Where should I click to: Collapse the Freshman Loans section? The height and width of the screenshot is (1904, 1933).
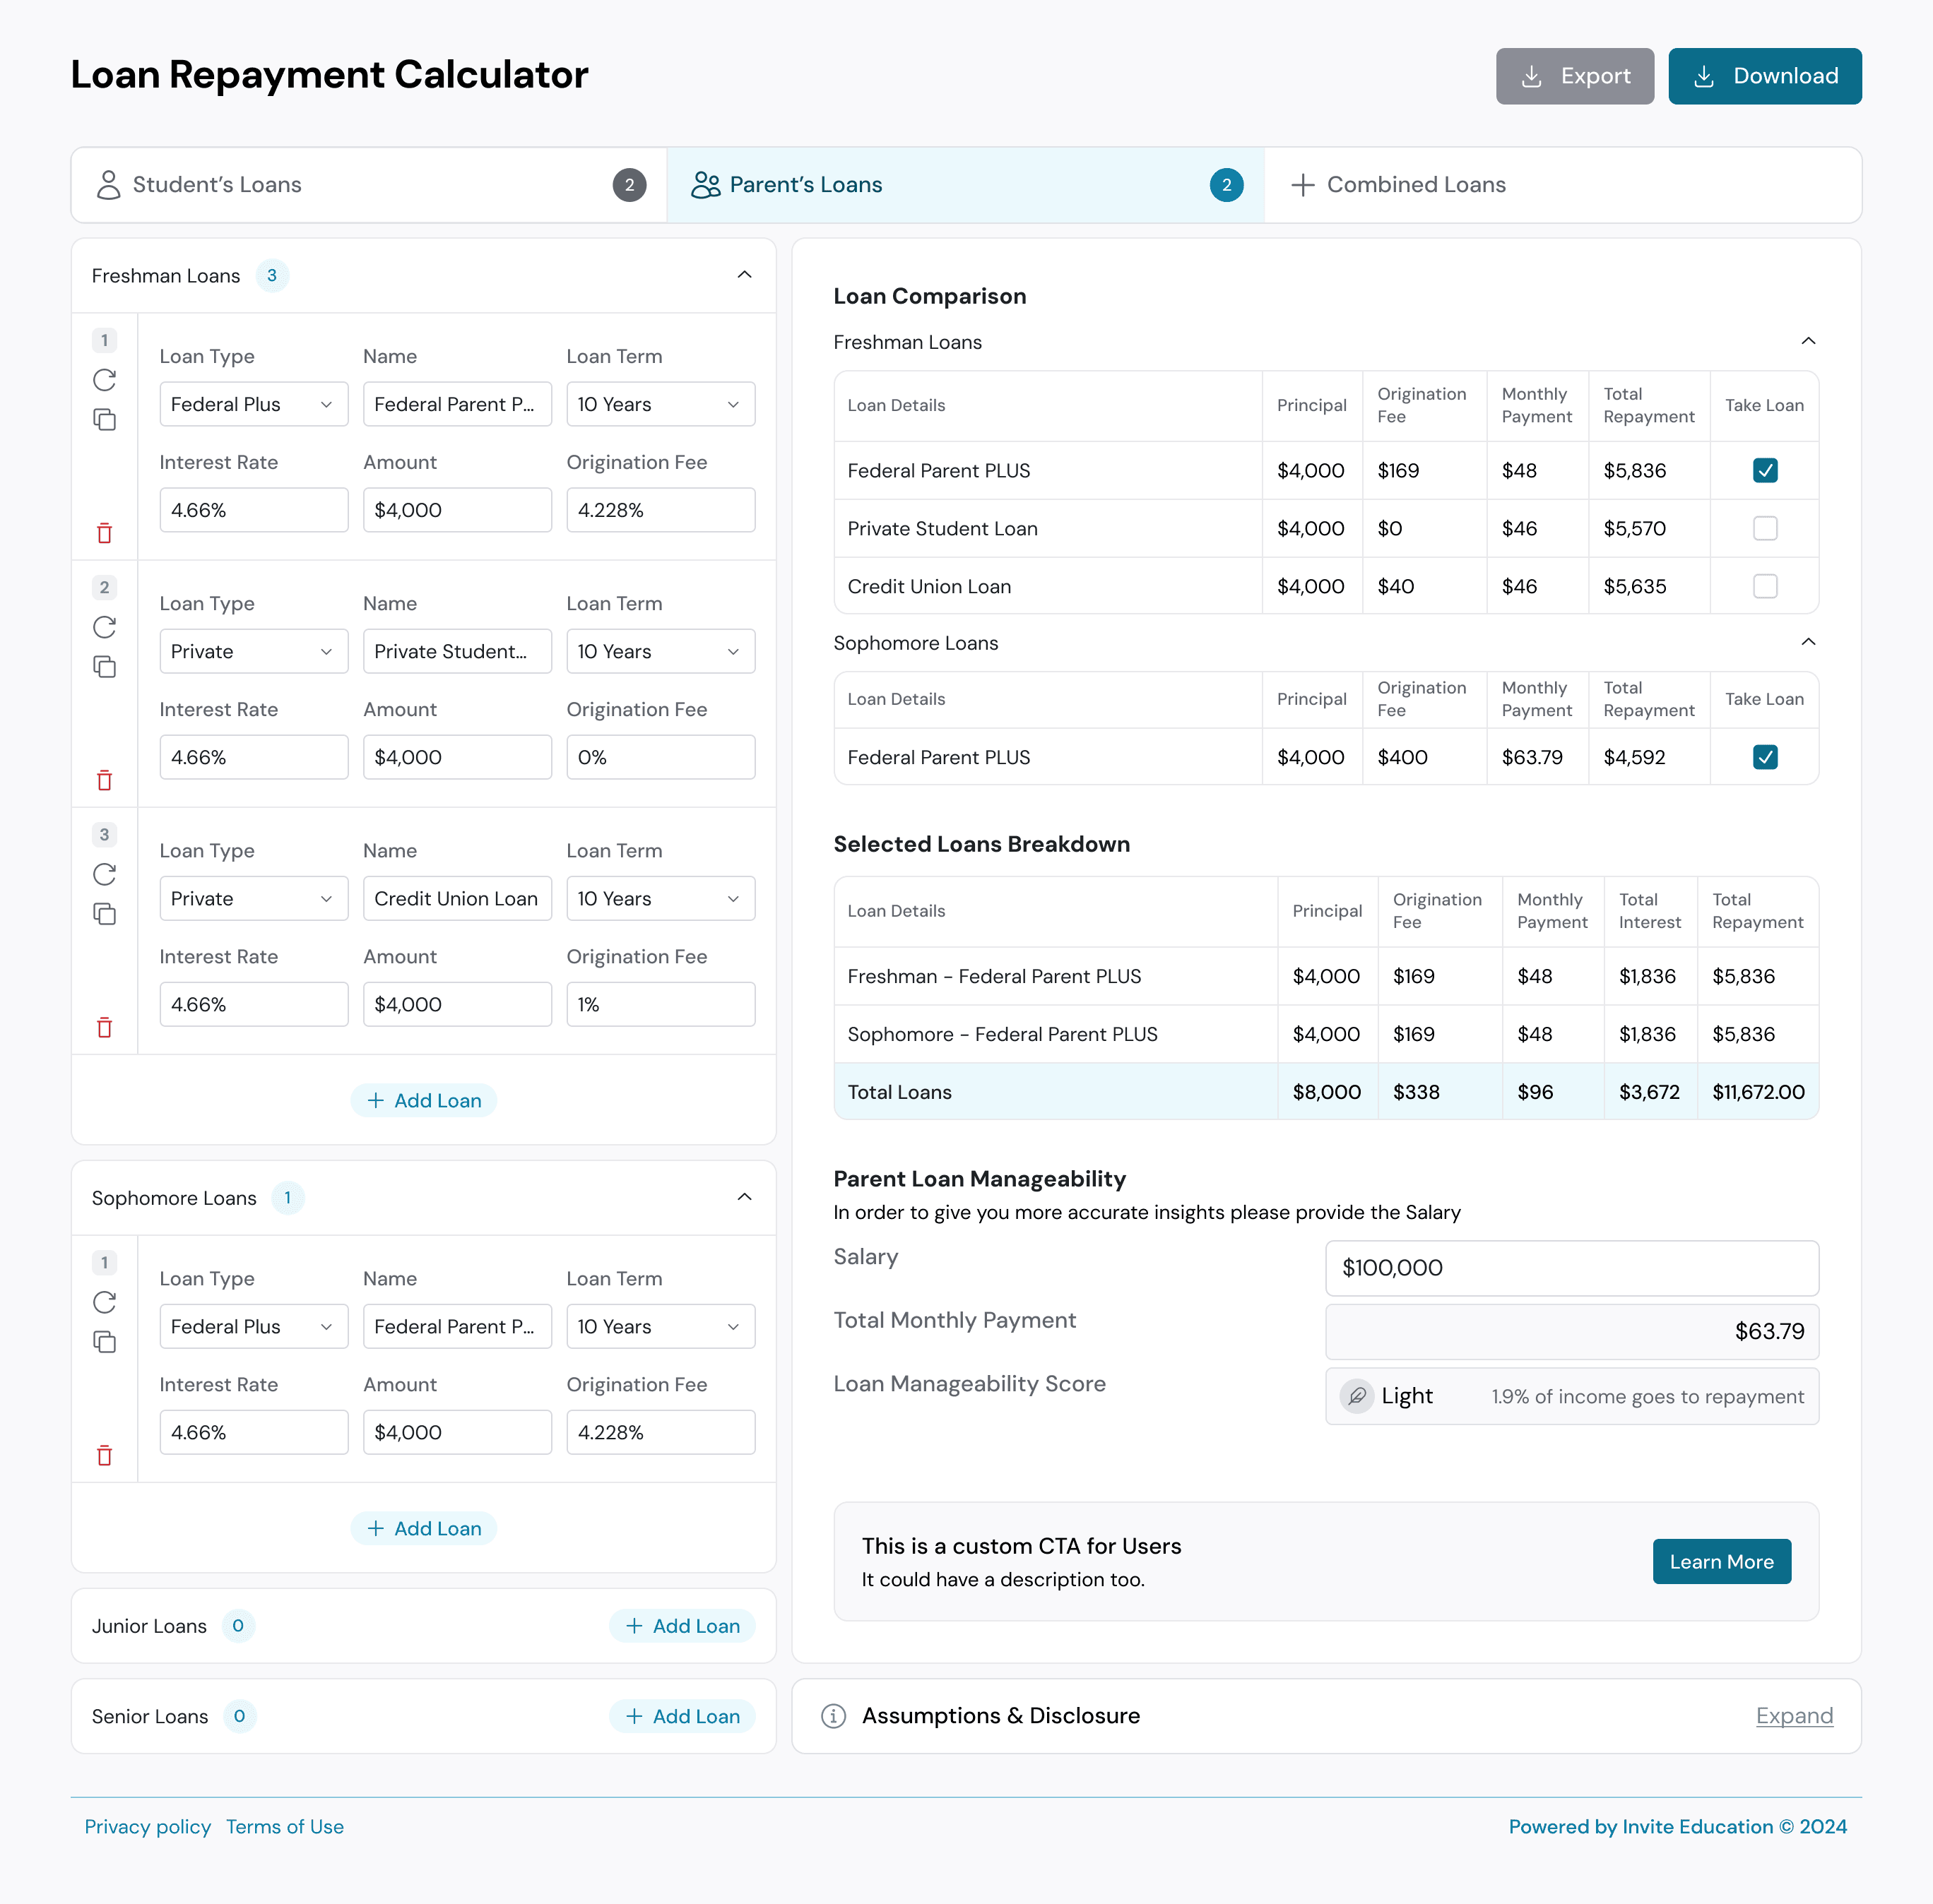pos(745,275)
